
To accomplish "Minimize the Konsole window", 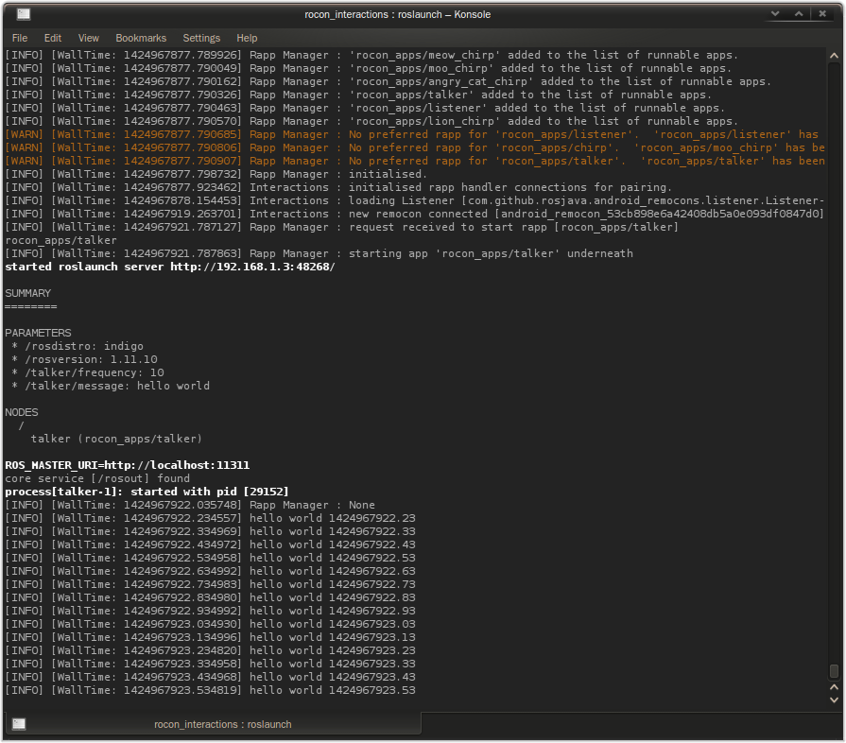I will (776, 14).
